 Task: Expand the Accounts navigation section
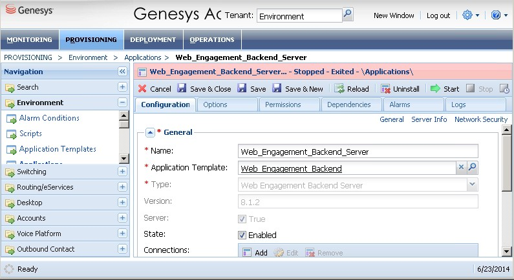[122, 217]
